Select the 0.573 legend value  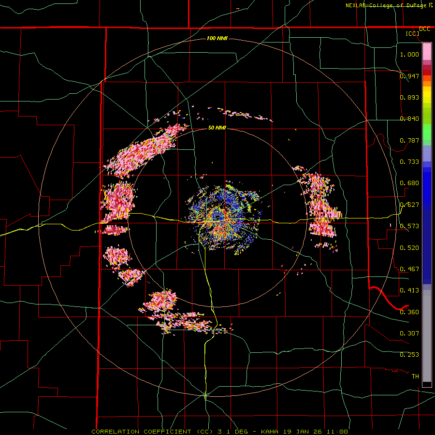click(409, 226)
